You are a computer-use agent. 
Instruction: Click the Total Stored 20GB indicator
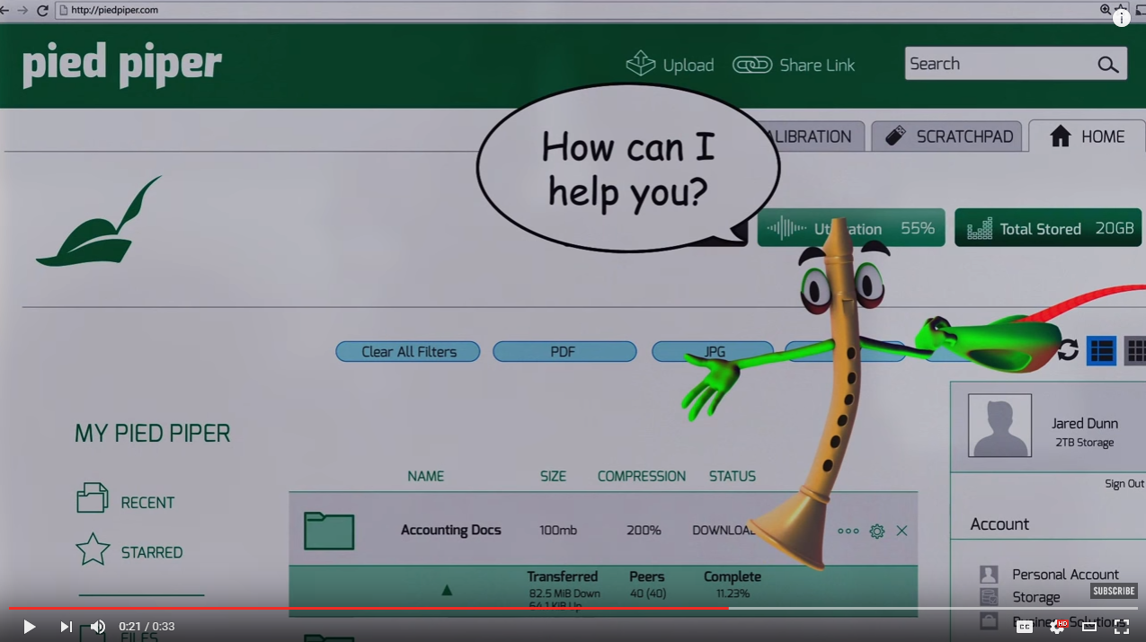[x=1048, y=228]
